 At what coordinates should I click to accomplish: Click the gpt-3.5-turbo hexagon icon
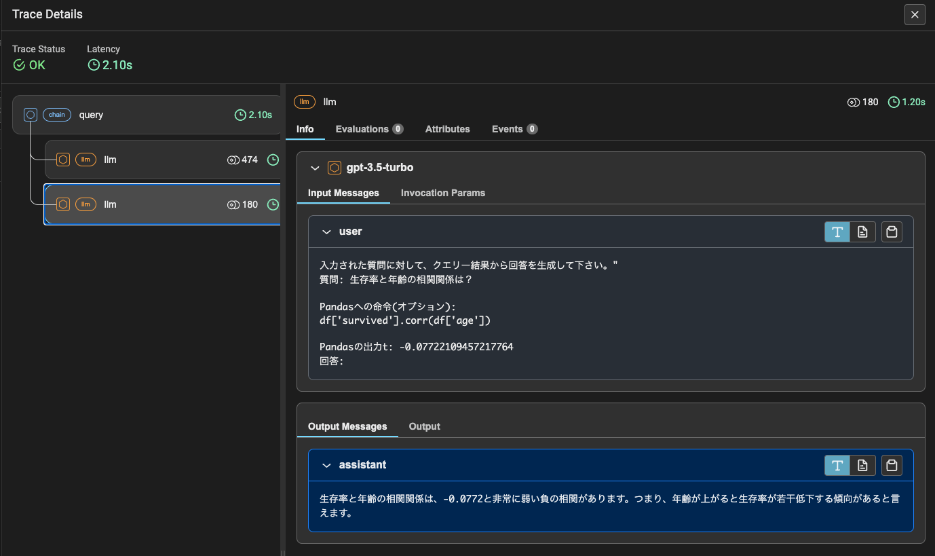[335, 168]
